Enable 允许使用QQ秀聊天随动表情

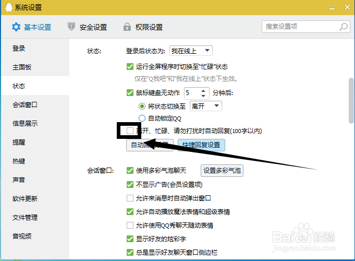coord(130,225)
